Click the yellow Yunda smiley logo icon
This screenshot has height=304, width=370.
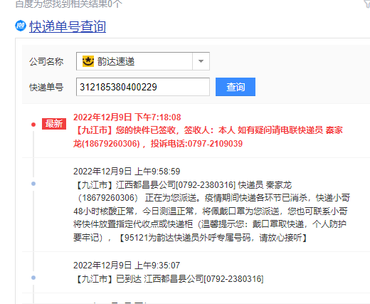point(88,61)
